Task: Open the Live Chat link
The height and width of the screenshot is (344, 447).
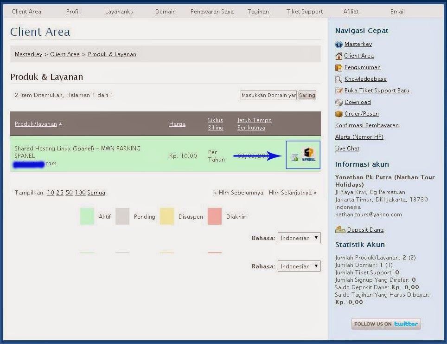Action: 347,149
